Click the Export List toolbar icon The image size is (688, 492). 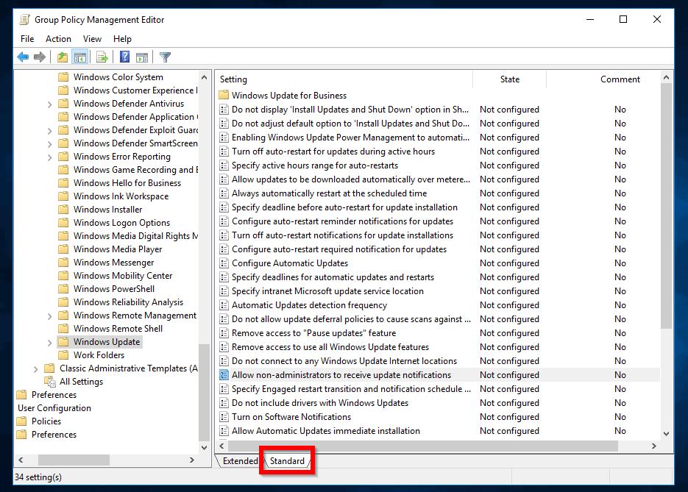pyautogui.click(x=102, y=57)
